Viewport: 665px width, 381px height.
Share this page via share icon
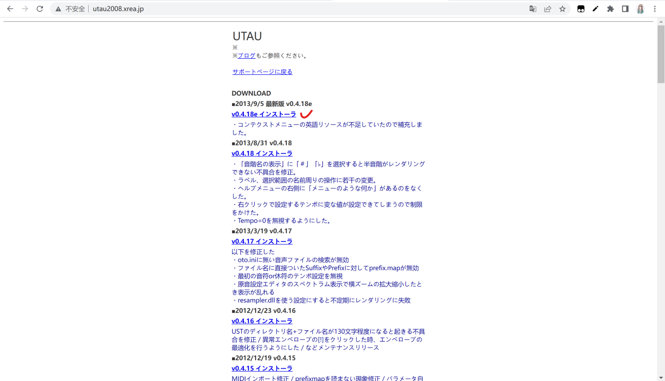[547, 9]
